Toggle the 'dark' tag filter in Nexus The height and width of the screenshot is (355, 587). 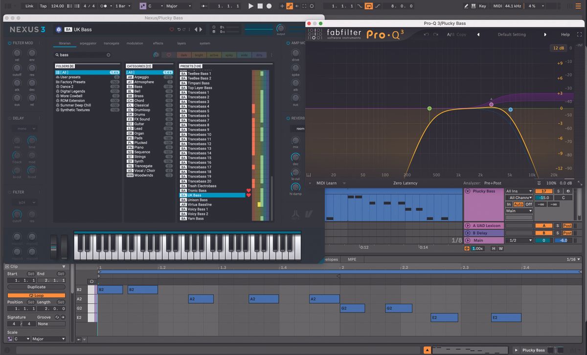click(x=184, y=55)
